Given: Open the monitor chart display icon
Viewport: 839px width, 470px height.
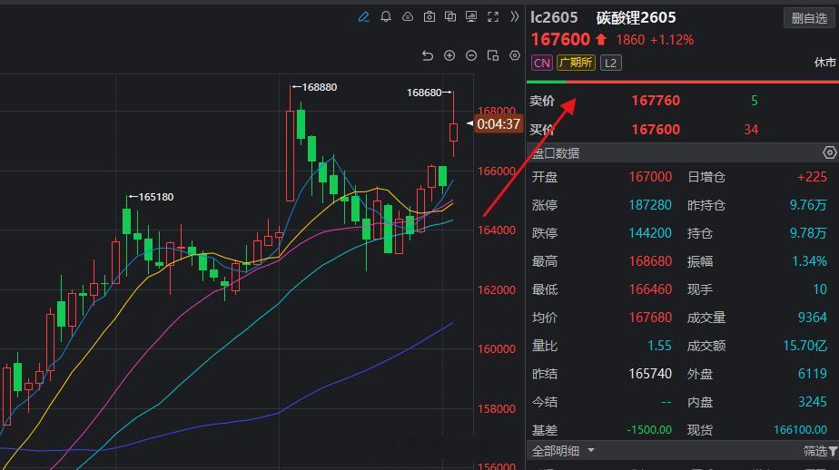Looking at the screenshot, I should [471, 17].
